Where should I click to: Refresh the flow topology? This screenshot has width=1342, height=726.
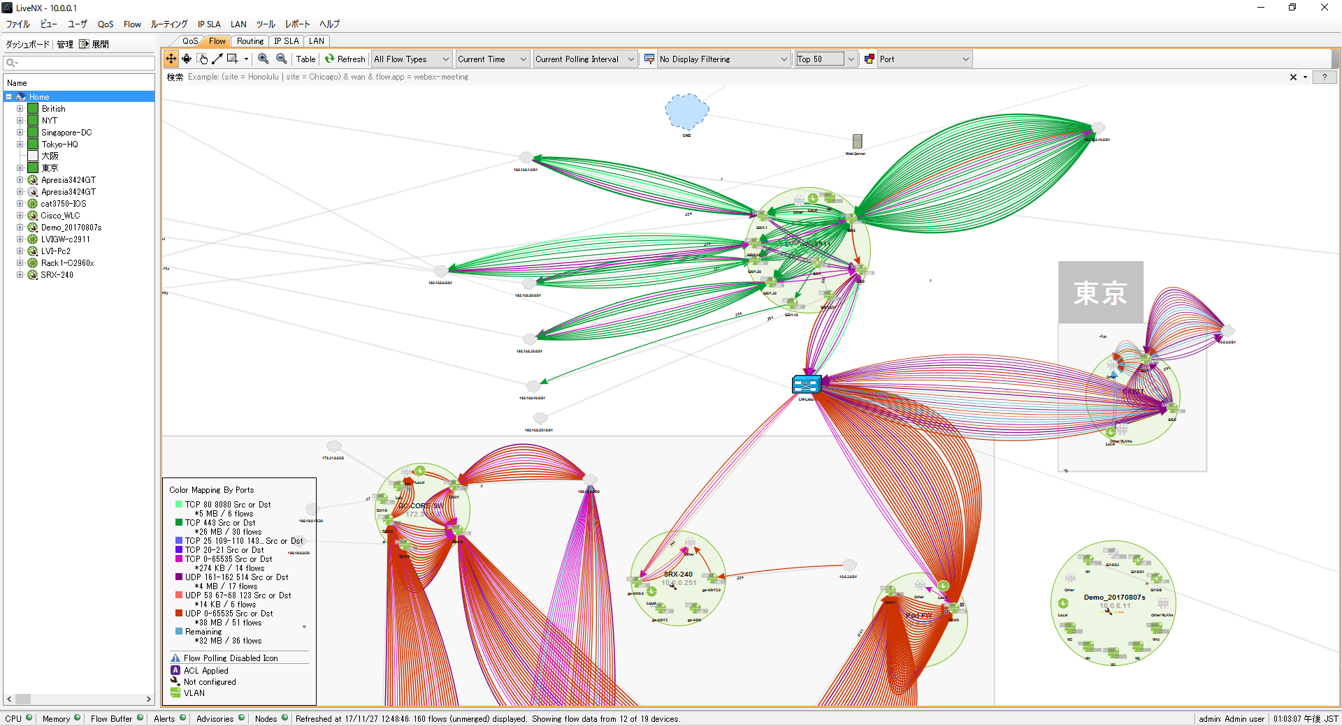coord(345,59)
